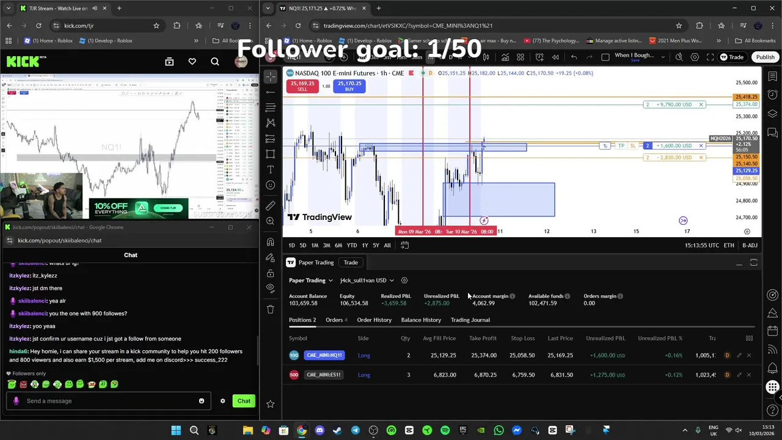Edit the CME_MINI:NQ1! position pencil icon
782x440 pixels.
click(x=739, y=355)
